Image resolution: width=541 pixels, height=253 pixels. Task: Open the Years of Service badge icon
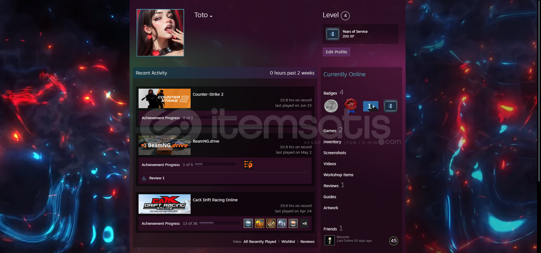click(x=333, y=34)
